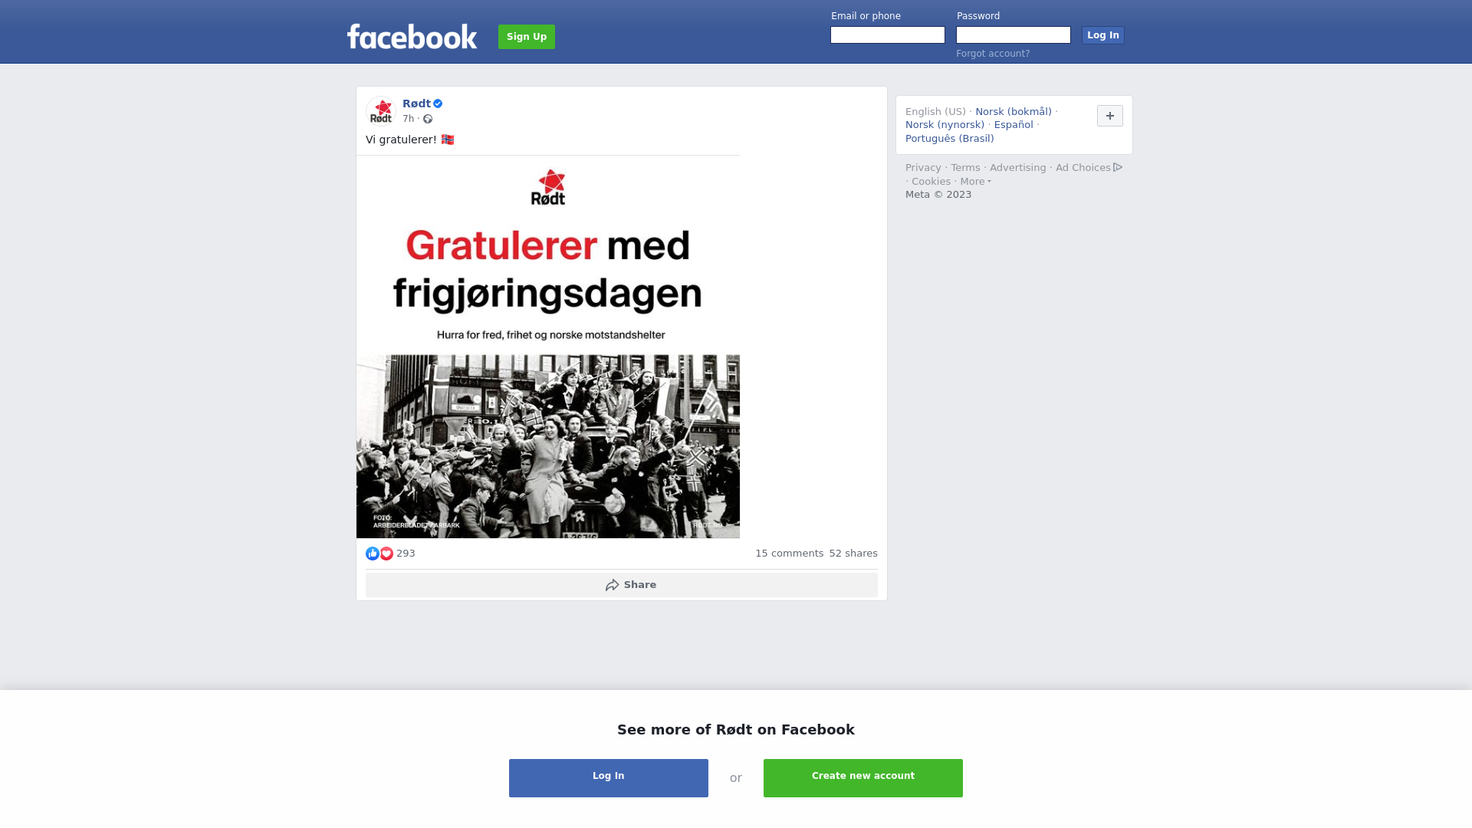Open Rødt profile picture avatar
Viewport: 1472px width, 828px height.
pos(381,111)
